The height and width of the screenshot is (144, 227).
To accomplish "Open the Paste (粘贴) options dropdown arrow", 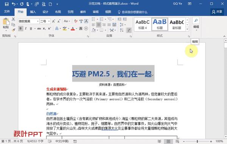I will 6,31.
